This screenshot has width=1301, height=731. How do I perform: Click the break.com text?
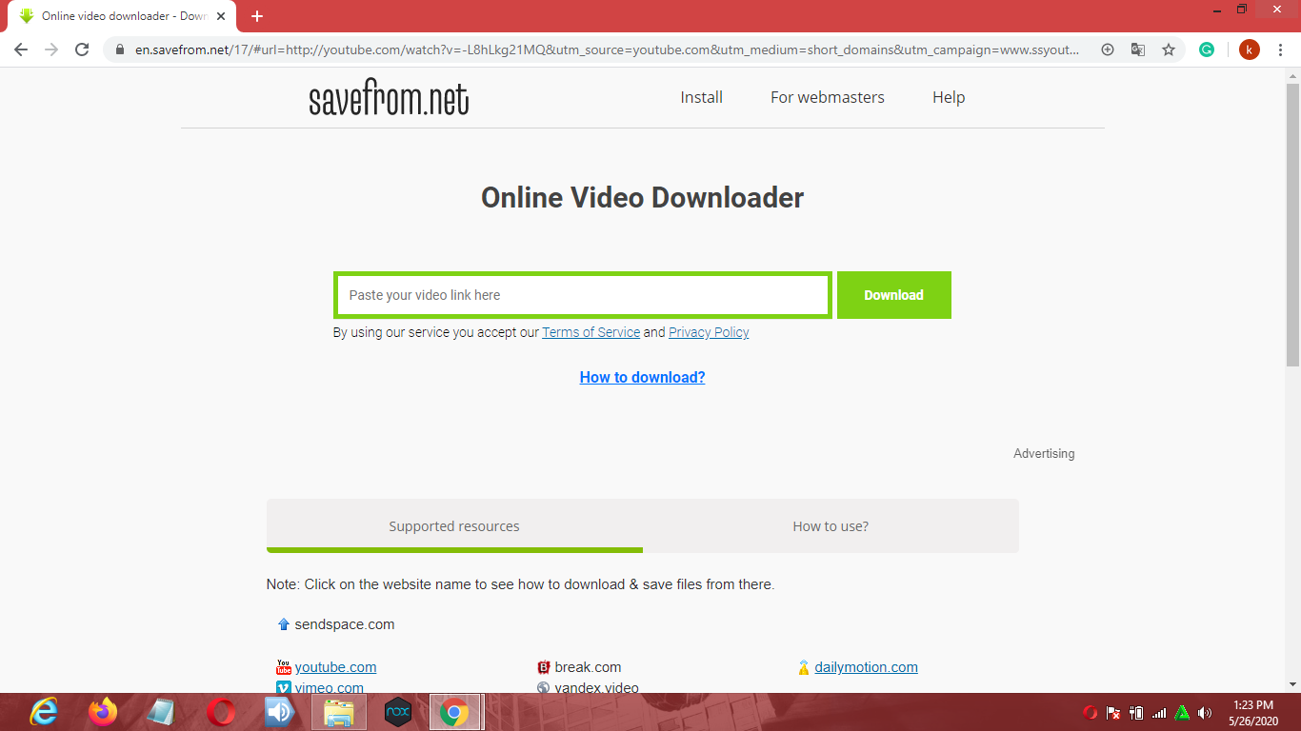[589, 667]
